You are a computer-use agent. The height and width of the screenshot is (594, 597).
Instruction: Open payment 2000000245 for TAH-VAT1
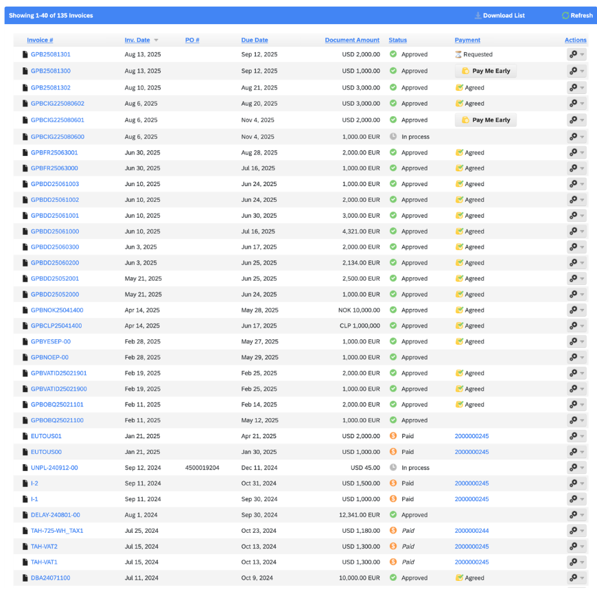point(471,562)
